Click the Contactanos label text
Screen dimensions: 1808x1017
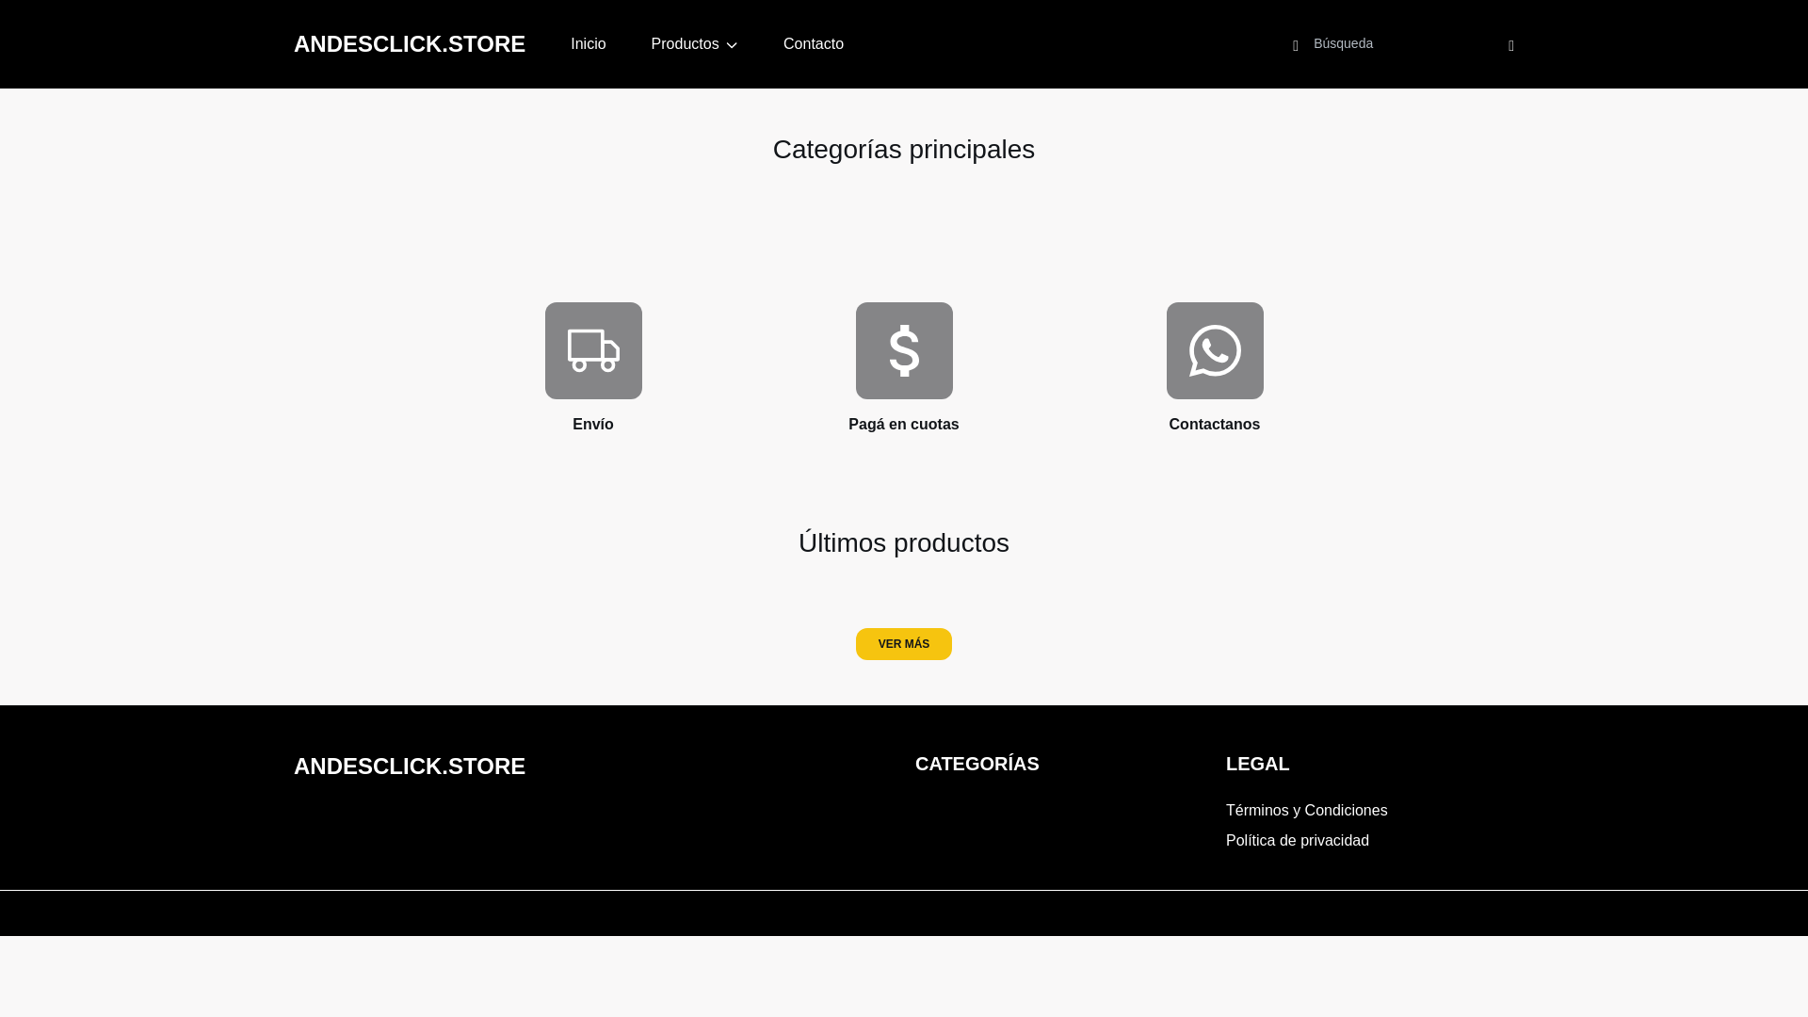[1215, 425]
